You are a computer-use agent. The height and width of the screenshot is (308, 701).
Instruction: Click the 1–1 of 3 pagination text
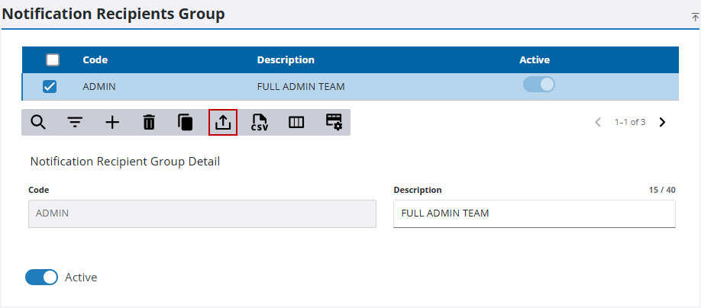click(x=630, y=122)
